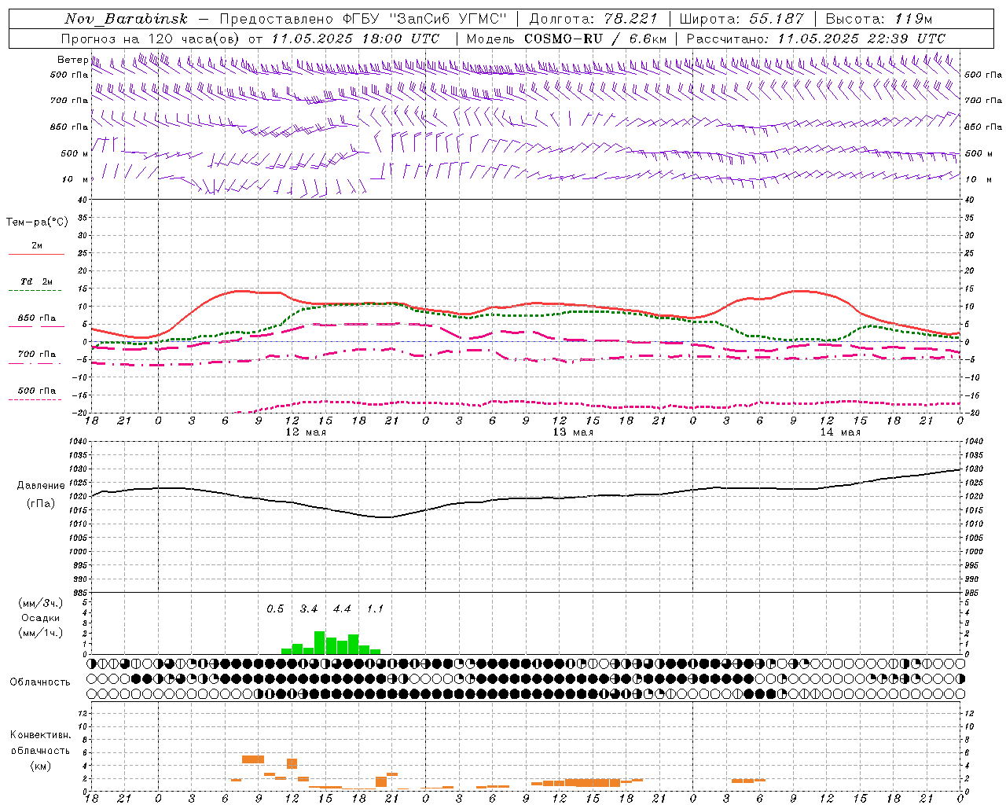Viewport: 1006px width, 805px height.
Task: Click the '14 мая' date label
Action: pos(840,432)
